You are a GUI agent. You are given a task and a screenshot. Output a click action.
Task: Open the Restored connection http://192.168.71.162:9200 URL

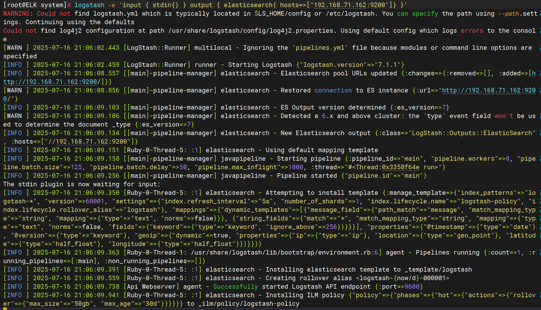[x=489, y=90]
